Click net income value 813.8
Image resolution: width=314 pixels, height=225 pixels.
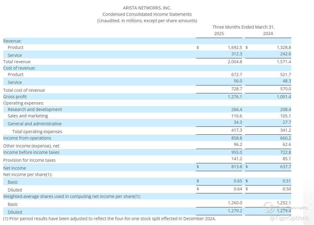click(x=237, y=167)
